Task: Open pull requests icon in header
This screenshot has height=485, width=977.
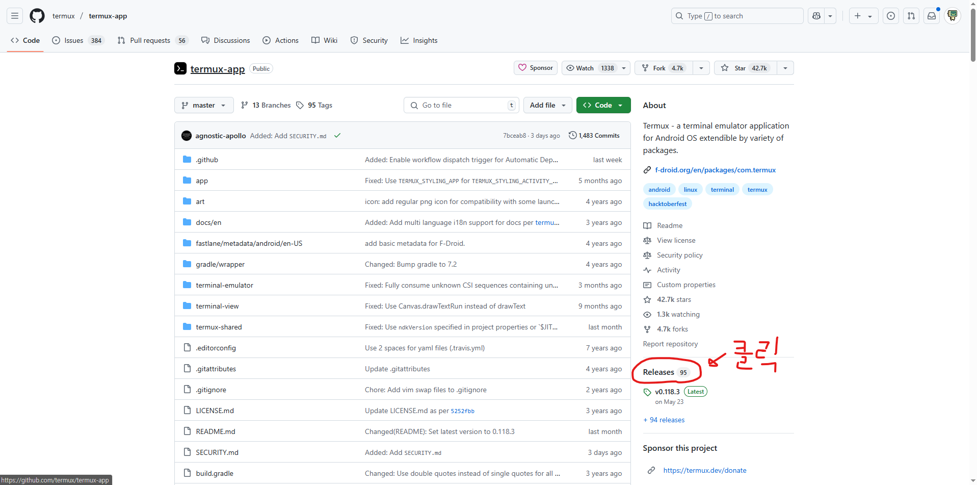Action: (911, 16)
